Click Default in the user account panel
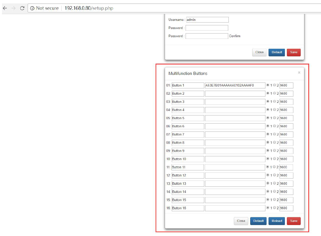Image resolution: width=321 pixels, height=236 pixels. pos(277,52)
